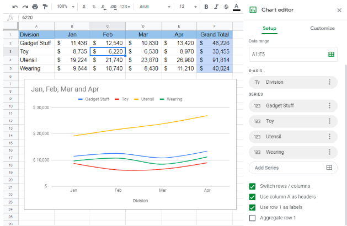Click the Utensil legend entry in chart
This screenshot has height=226, width=347.
pos(144,99)
